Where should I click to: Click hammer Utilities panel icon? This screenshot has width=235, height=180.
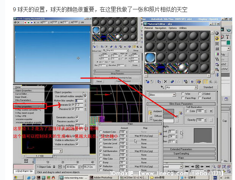pos(227,37)
